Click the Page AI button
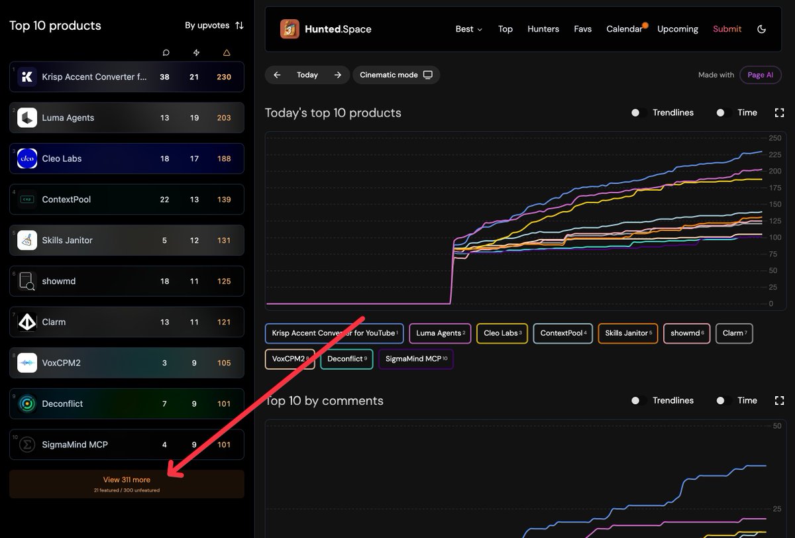Viewport: 795px width, 538px height. [x=760, y=75]
